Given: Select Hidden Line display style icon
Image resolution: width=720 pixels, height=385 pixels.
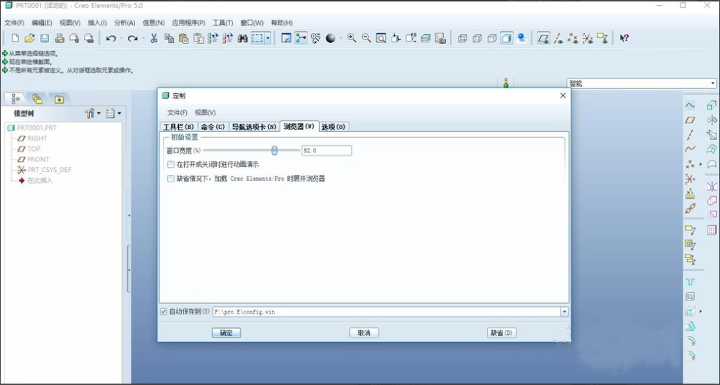Looking at the screenshot, I should pyautogui.click(x=477, y=39).
